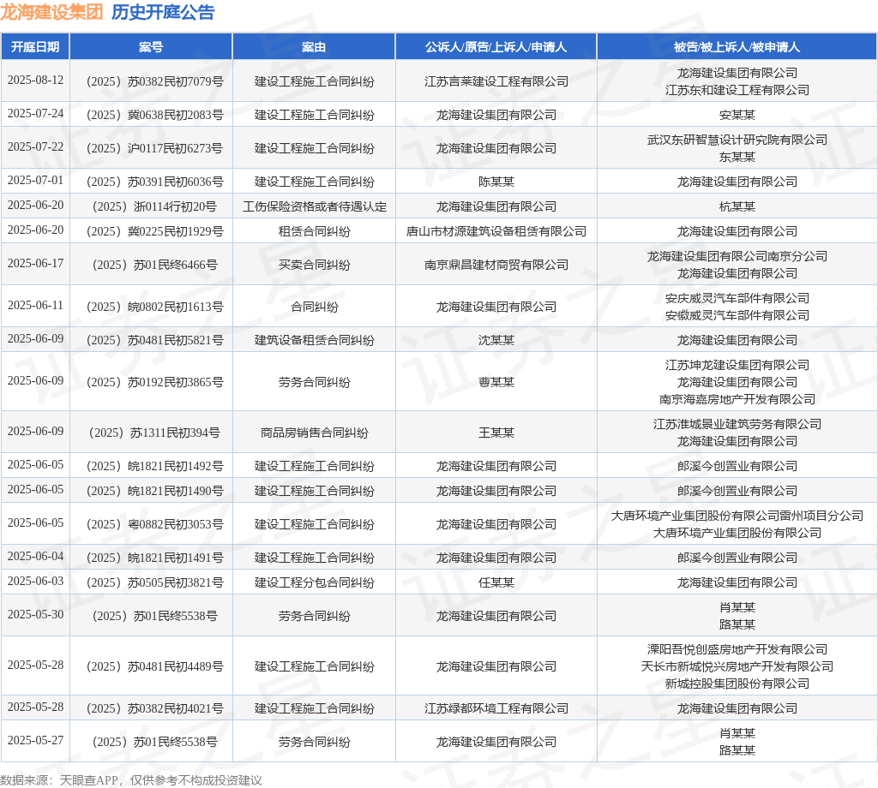Click plaintiff 江苏绿都环境工程有限公司
The height and width of the screenshot is (788, 878).
click(496, 708)
